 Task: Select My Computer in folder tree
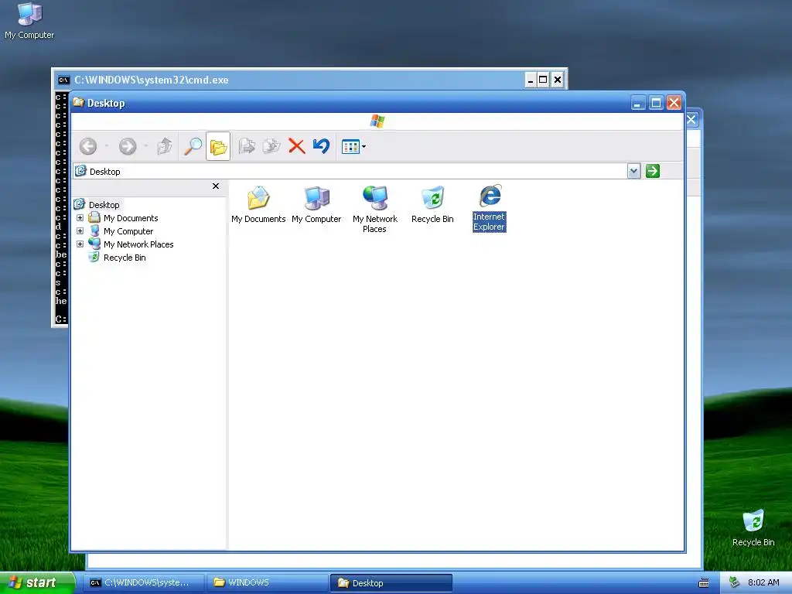coord(128,231)
